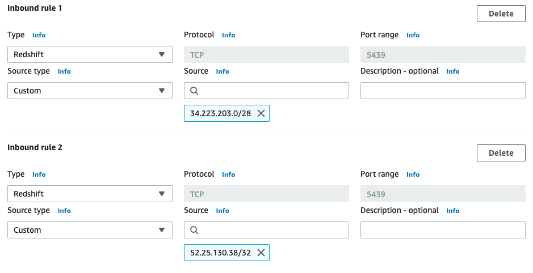Open Protocol Info link in Inbound rule 1
Viewport: 533px width, 273px height.
(228, 35)
